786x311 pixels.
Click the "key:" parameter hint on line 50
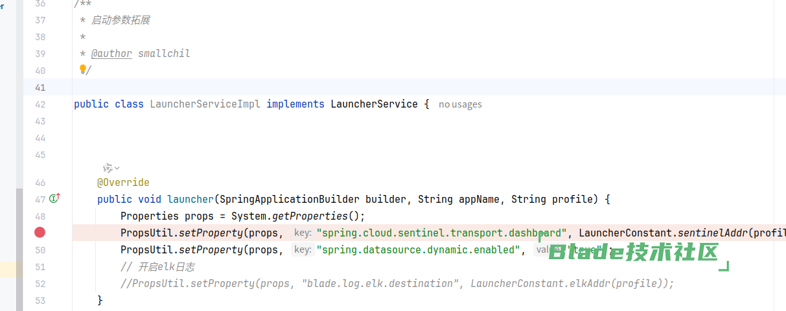[x=302, y=250]
